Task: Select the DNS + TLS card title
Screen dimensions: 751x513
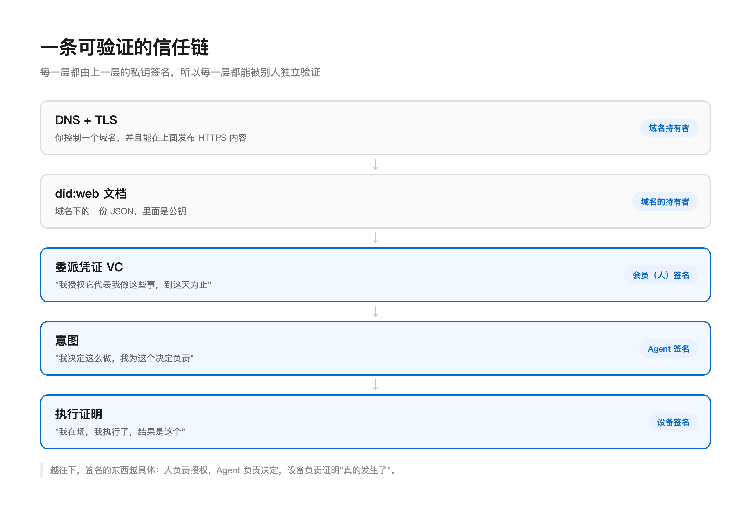Action: click(x=86, y=120)
